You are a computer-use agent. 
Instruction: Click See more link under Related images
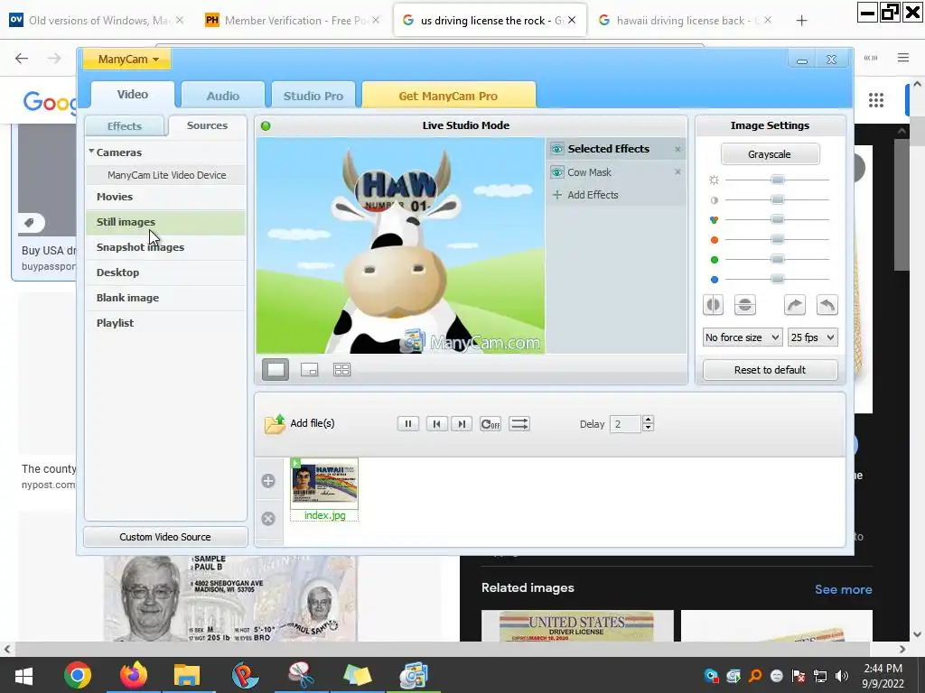point(844,589)
